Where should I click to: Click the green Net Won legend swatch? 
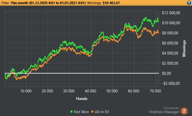(71, 112)
